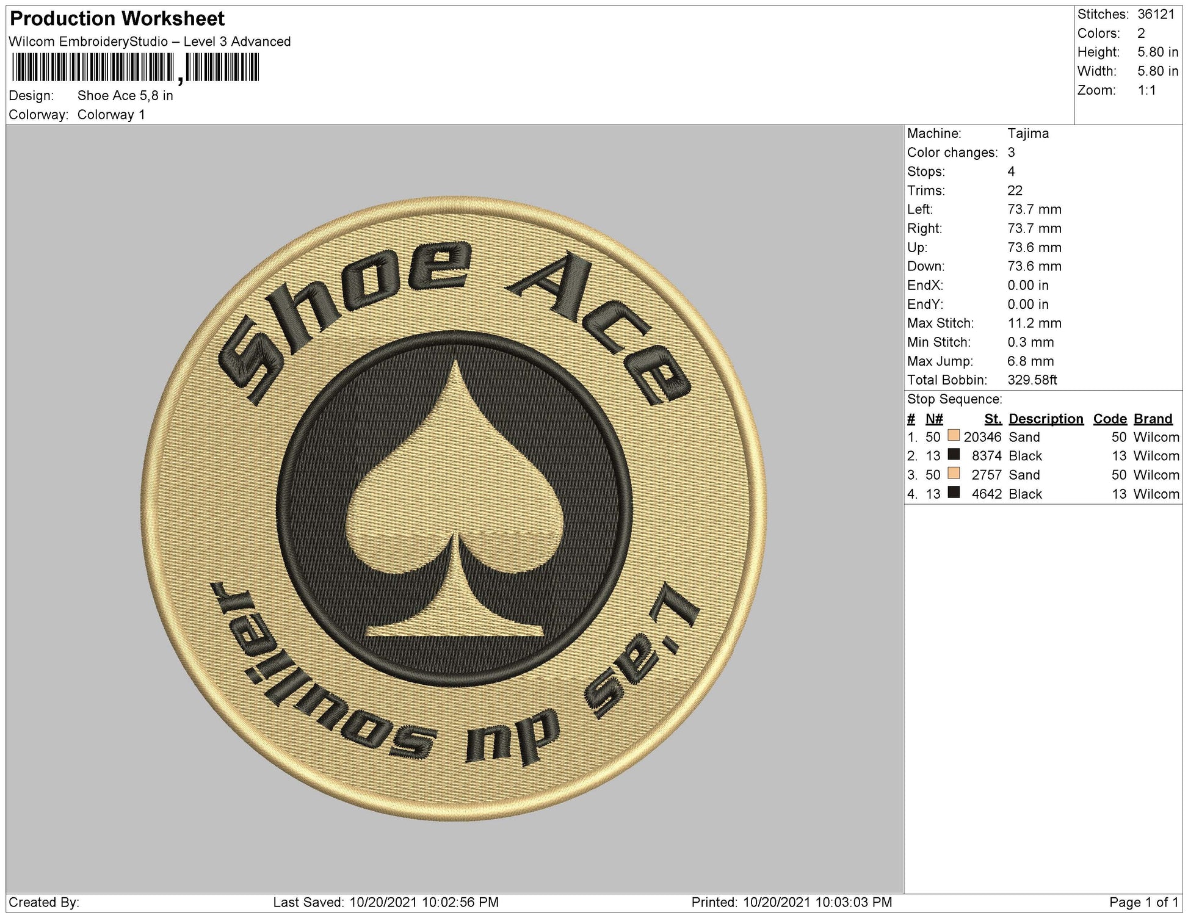Screen dimensions: 1188x918
Task: Click the 'Page 1 of 1' label
Action: tap(1146, 902)
